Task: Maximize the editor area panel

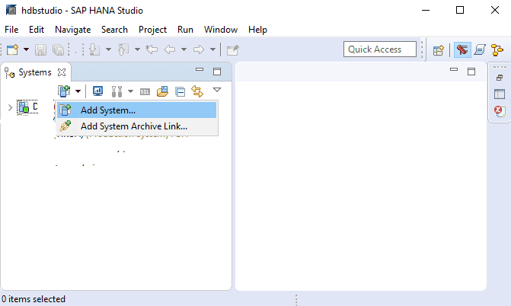Action: click(x=471, y=72)
